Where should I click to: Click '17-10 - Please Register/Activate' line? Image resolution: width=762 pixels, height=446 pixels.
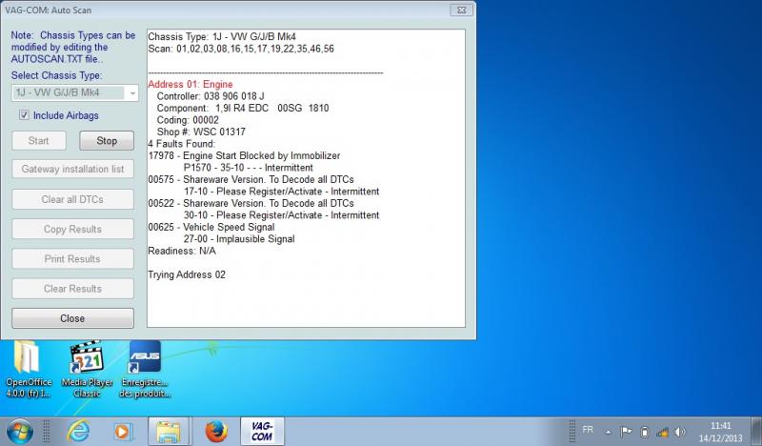coord(281,192)
